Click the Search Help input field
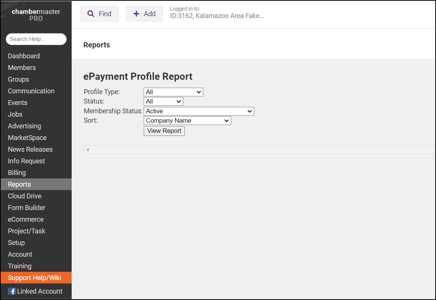This screenshot has height=300, width=436. coord(36,39)
